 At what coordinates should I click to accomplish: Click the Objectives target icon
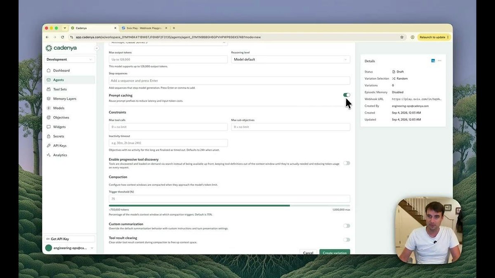point(49,117)
